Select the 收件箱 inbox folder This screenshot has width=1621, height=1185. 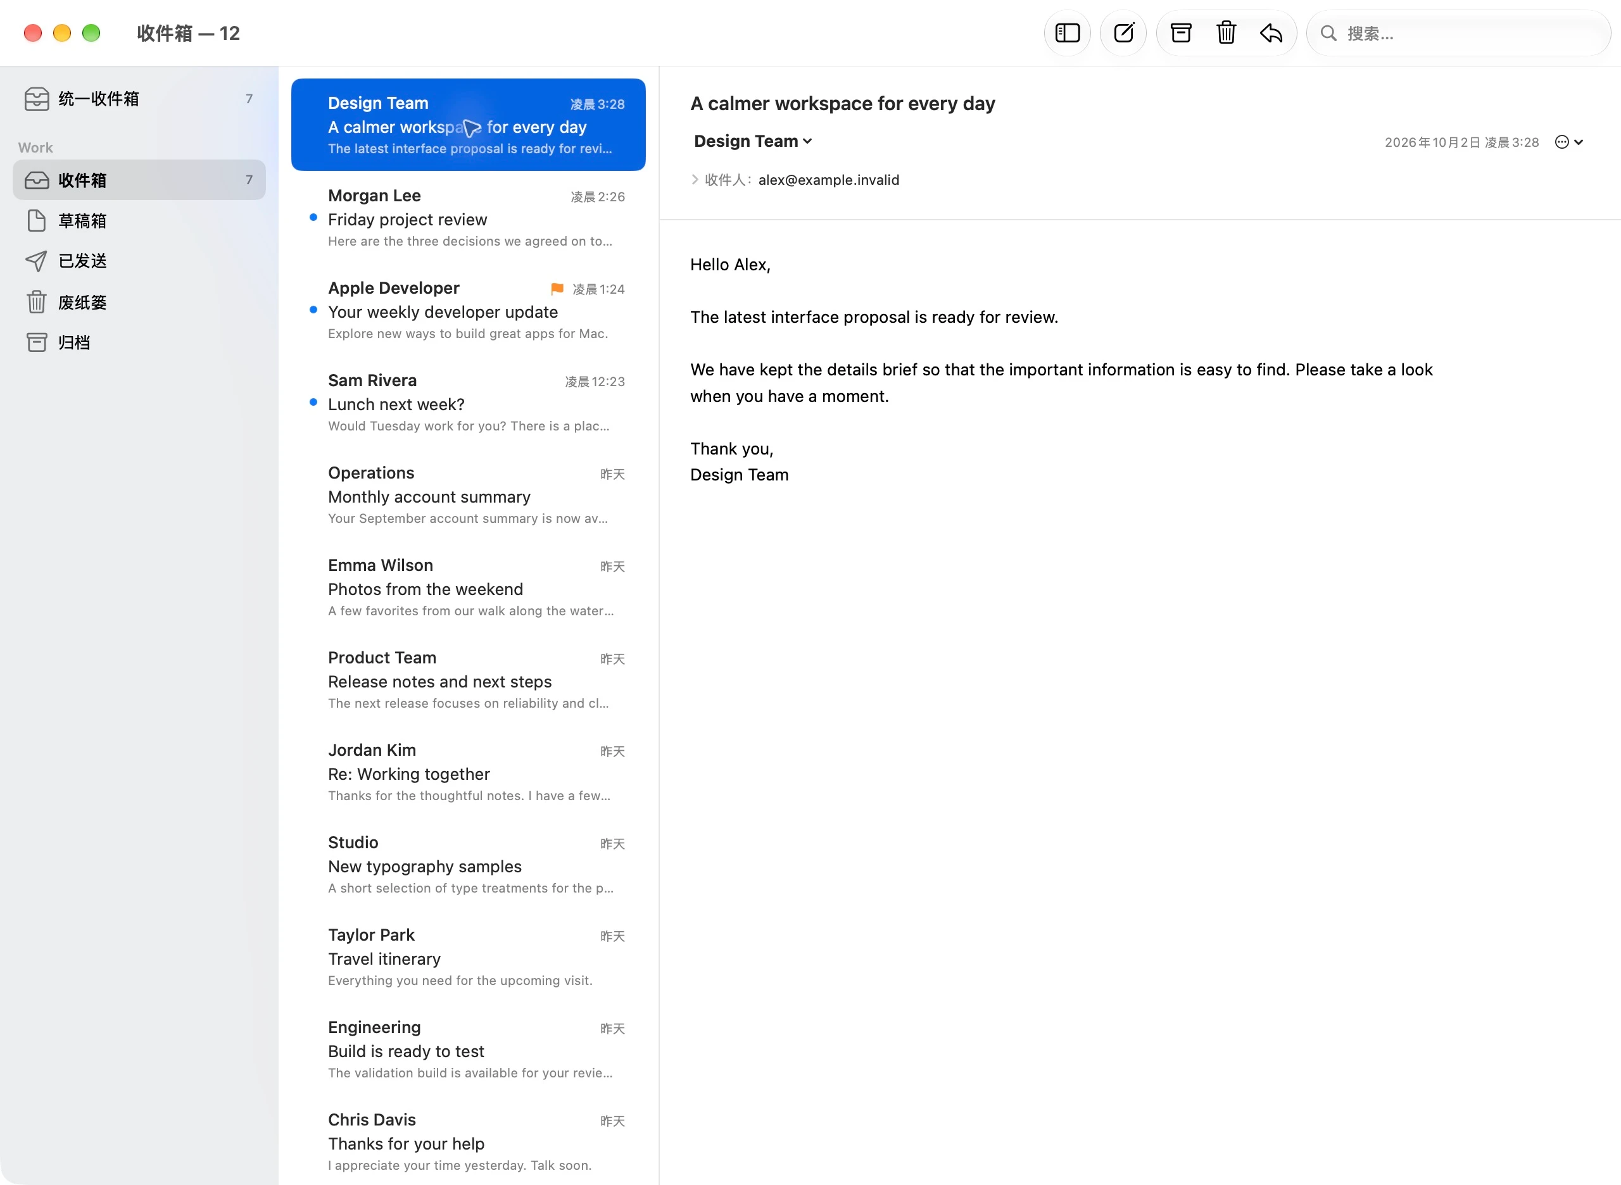pos(139,179)
